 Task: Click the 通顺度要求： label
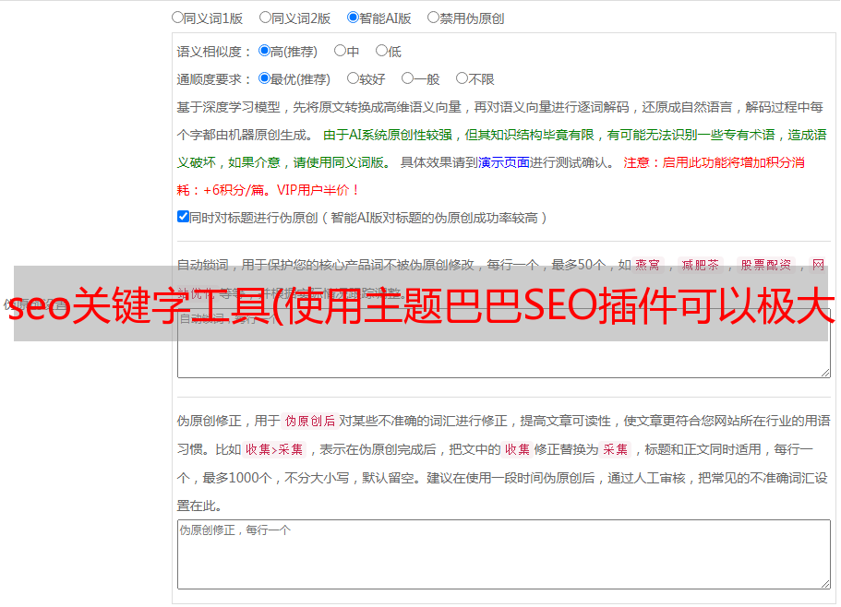click(214, 79)
